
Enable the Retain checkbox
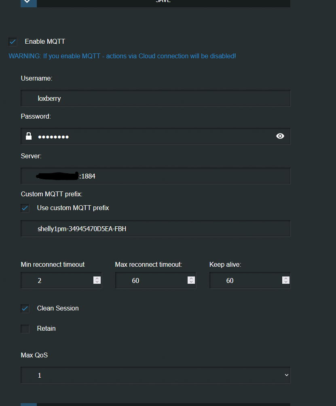tap(25, 329)
